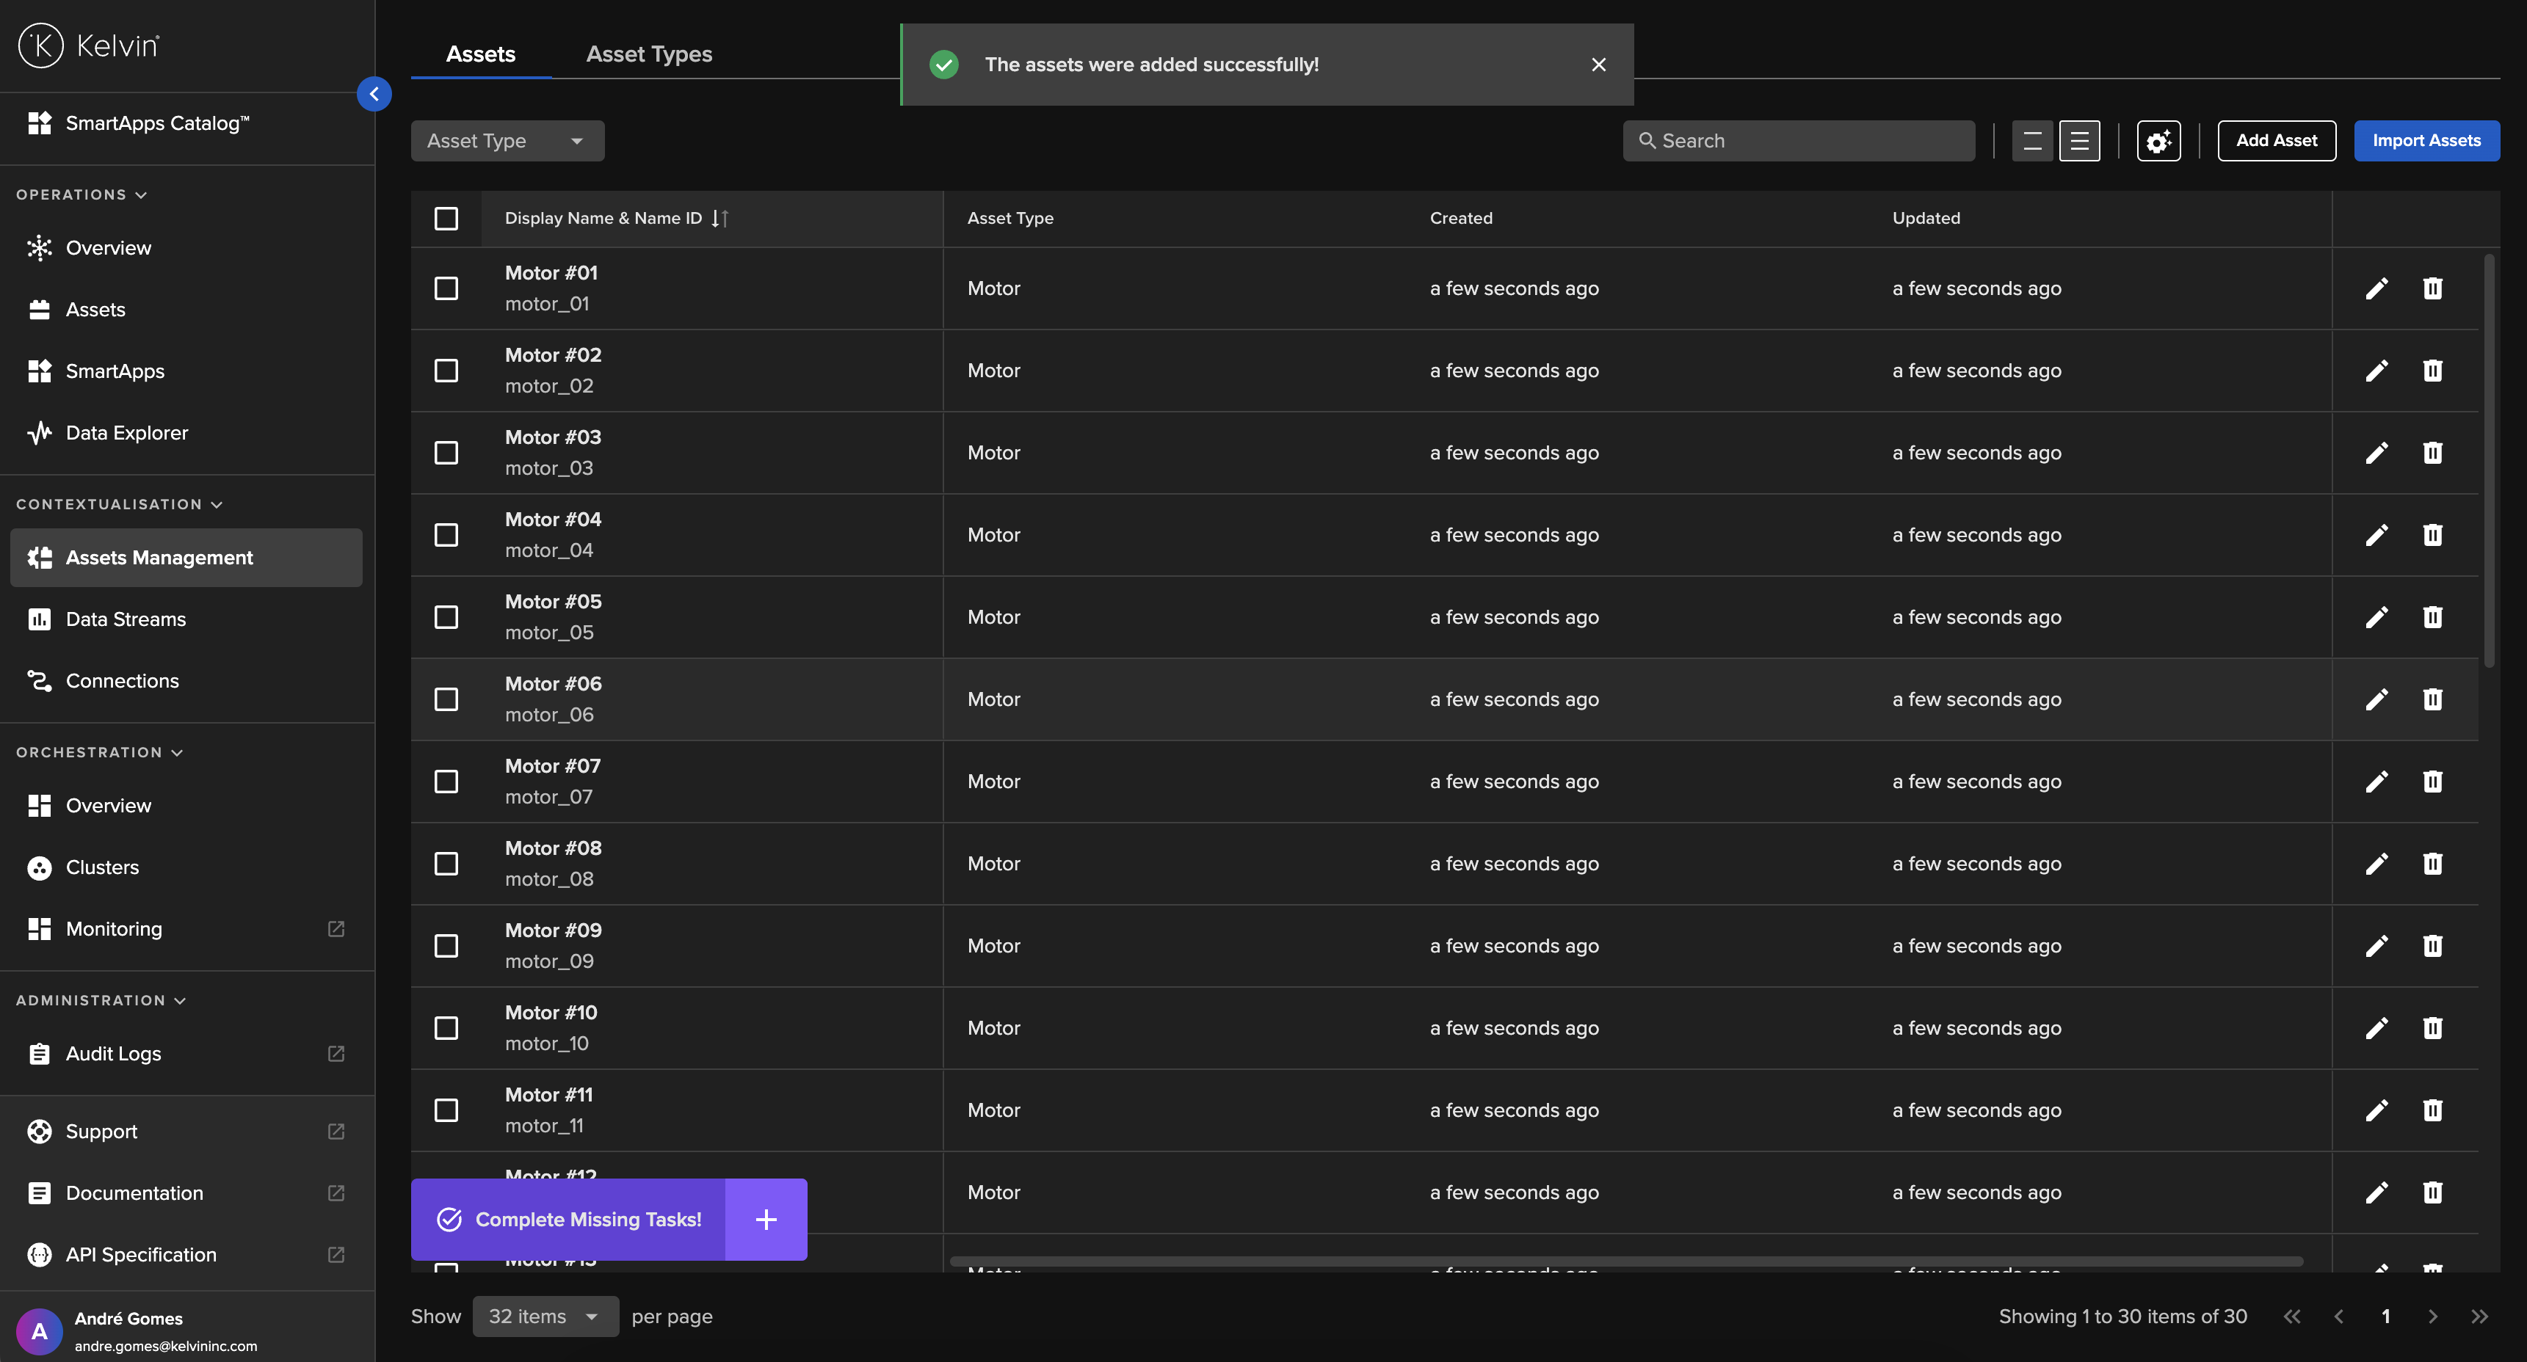Click the Import Assets button

tap(2427, 140)
